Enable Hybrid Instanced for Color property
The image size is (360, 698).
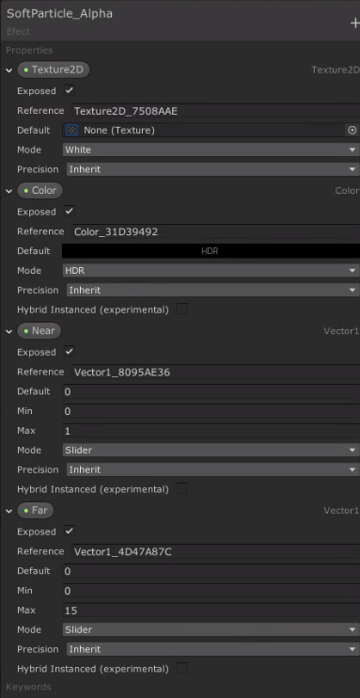click(181, 309)
